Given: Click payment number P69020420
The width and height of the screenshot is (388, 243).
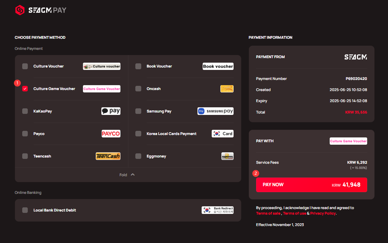Looking at the screenshot, I should pos(356,79).
